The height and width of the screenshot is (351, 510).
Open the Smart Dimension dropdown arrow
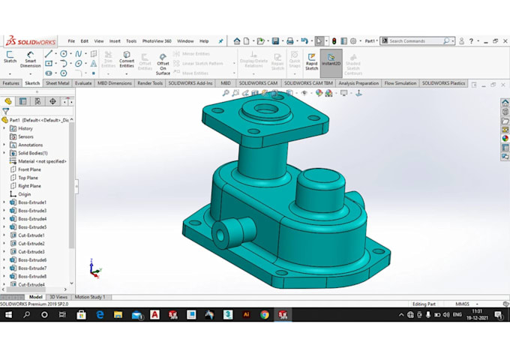(30, 73)
